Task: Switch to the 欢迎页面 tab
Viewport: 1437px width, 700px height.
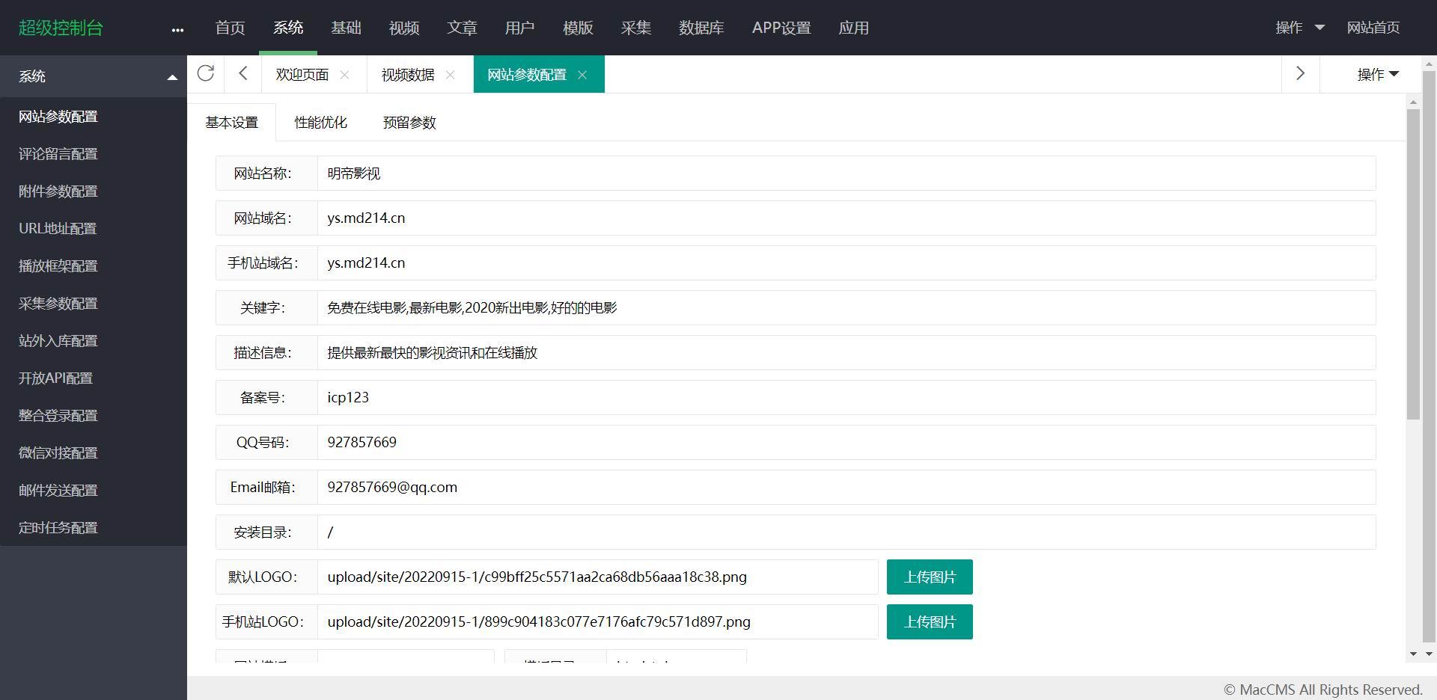Action: [x=302, y=75]
